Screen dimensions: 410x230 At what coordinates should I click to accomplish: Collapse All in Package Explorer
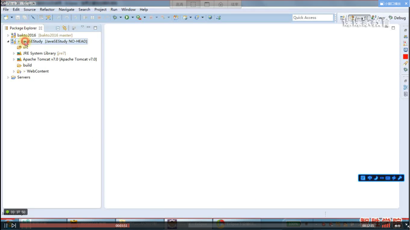coord(58,28)
